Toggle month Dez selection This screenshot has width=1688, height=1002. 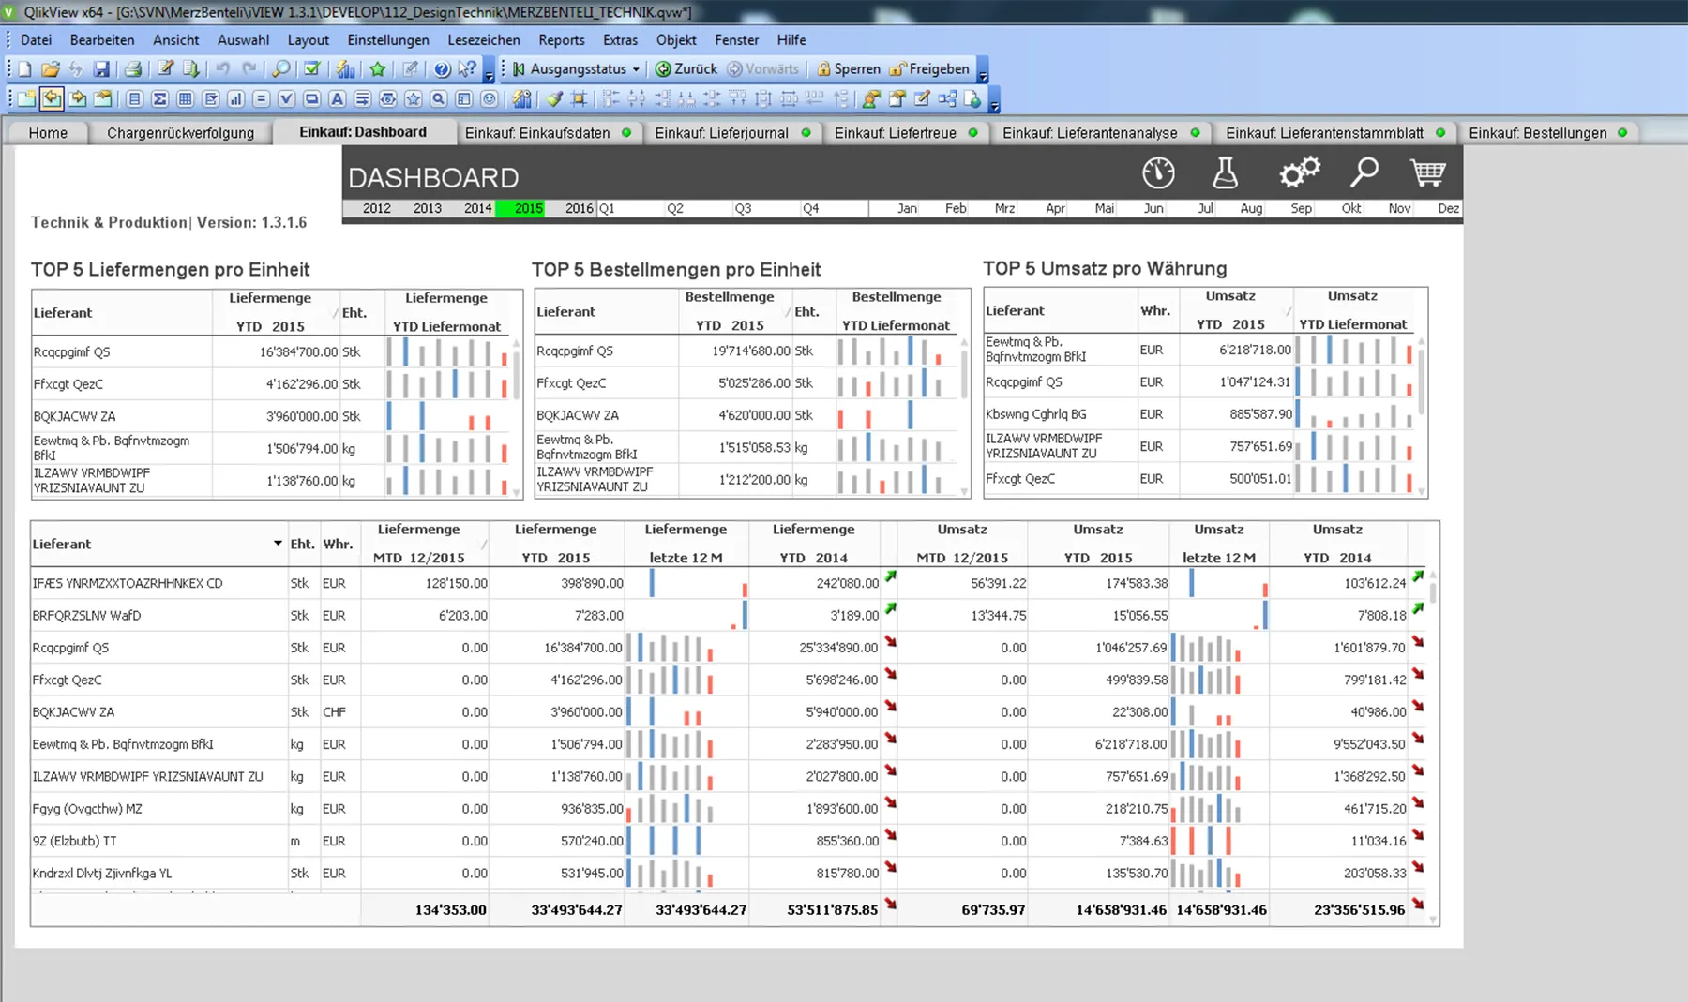1438,208
